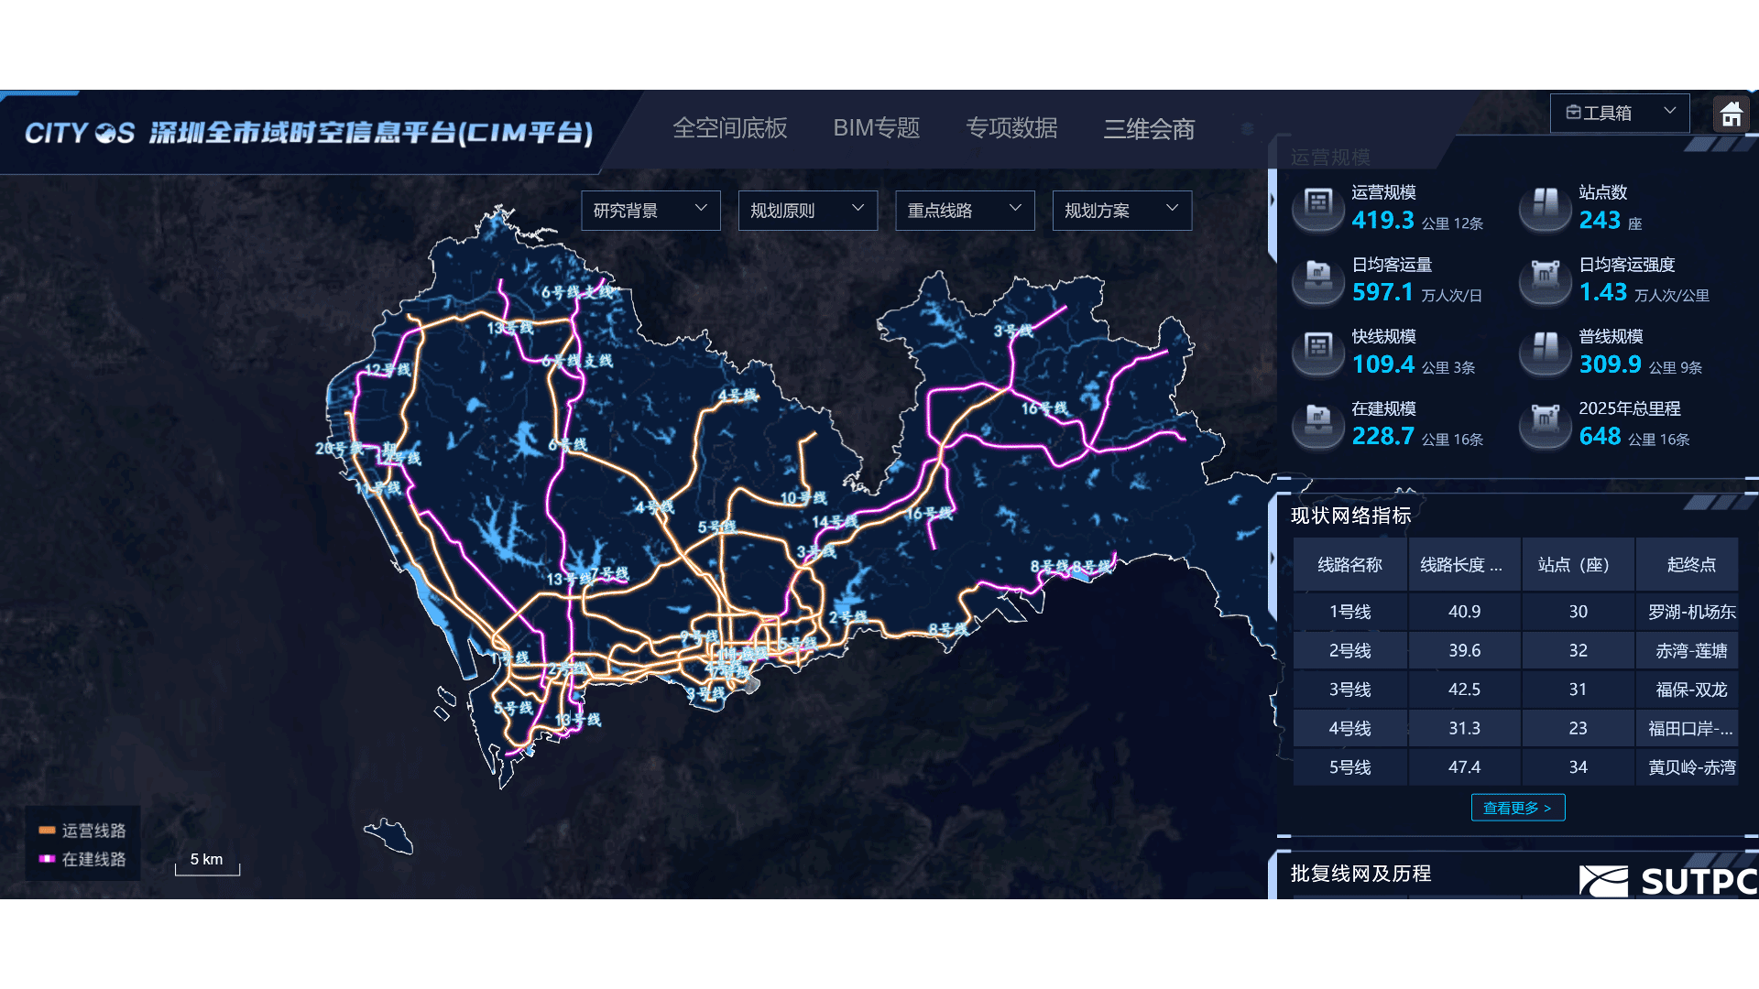Click the 现状网络指标 panel title
Screen dimensions: 1759x989
(1350, 516)
